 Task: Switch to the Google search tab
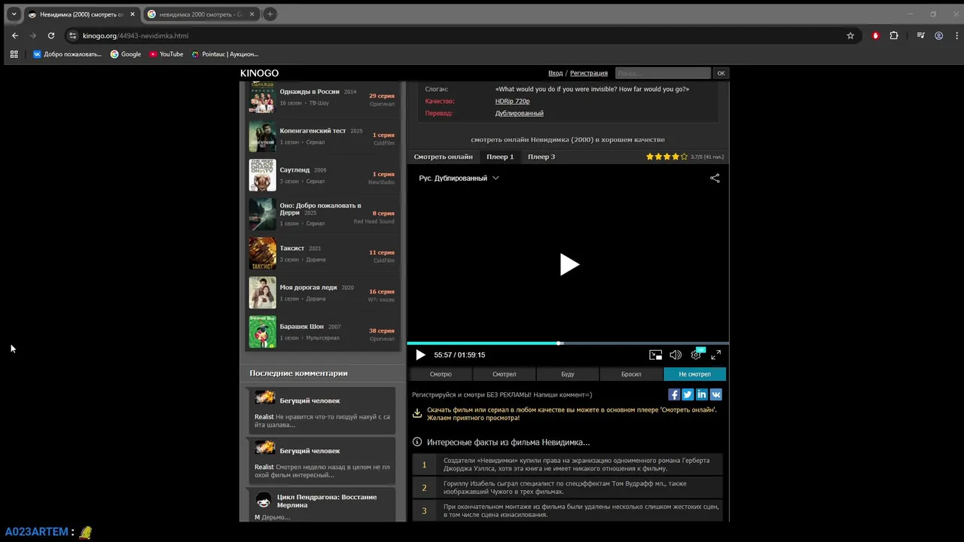tap(200, 14)
